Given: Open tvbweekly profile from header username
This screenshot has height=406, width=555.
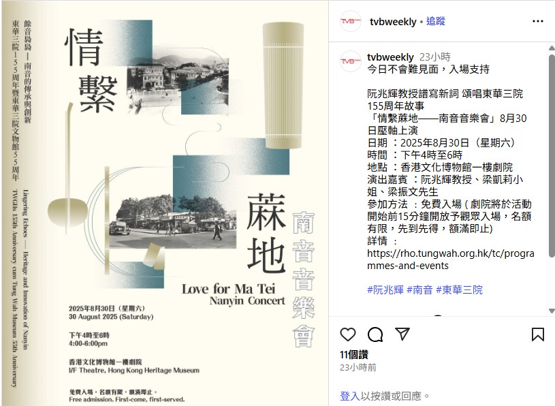Looking at the screenshot, I should coord(393,22).
